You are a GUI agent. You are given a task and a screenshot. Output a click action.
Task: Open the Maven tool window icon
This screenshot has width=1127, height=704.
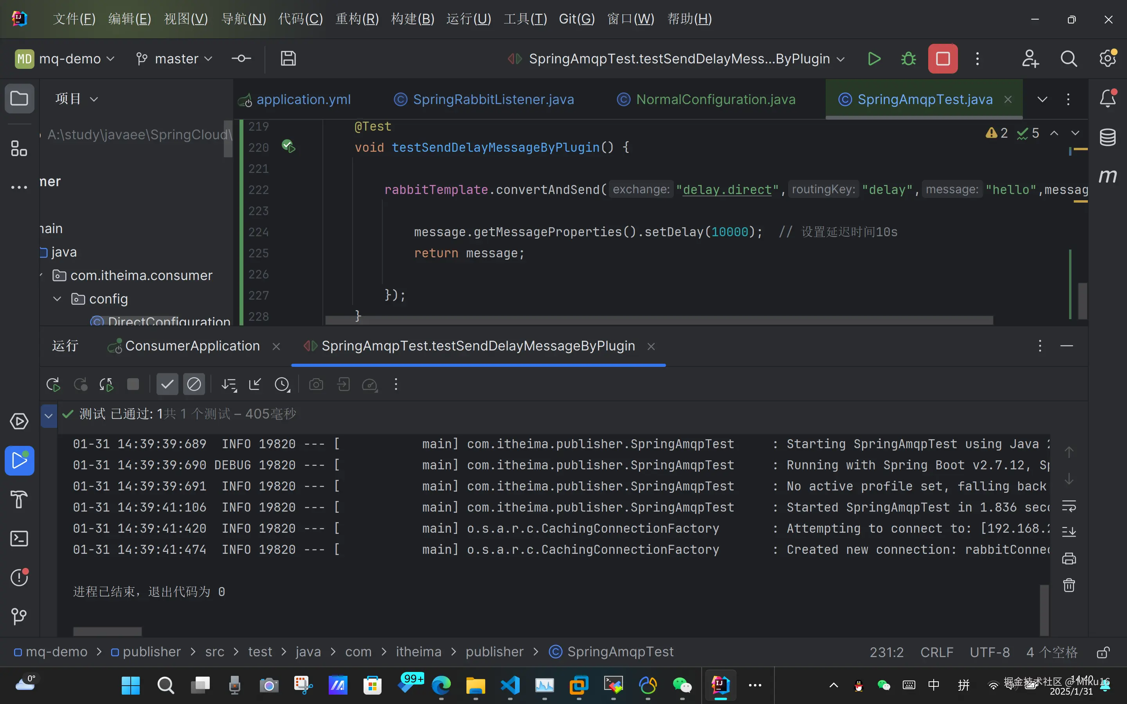pos(1107,176)
